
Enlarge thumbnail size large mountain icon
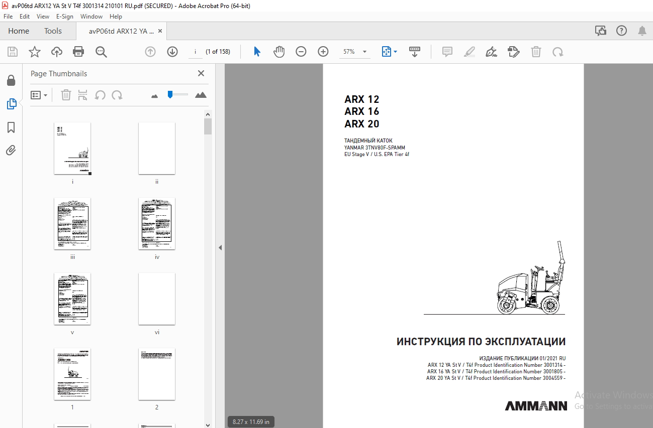pyautogui.click(x=201, y=94)
